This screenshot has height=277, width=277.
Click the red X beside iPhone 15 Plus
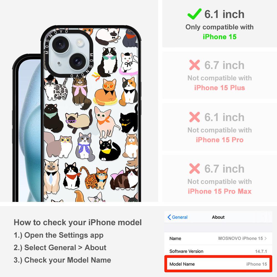[x=194, y=65]
